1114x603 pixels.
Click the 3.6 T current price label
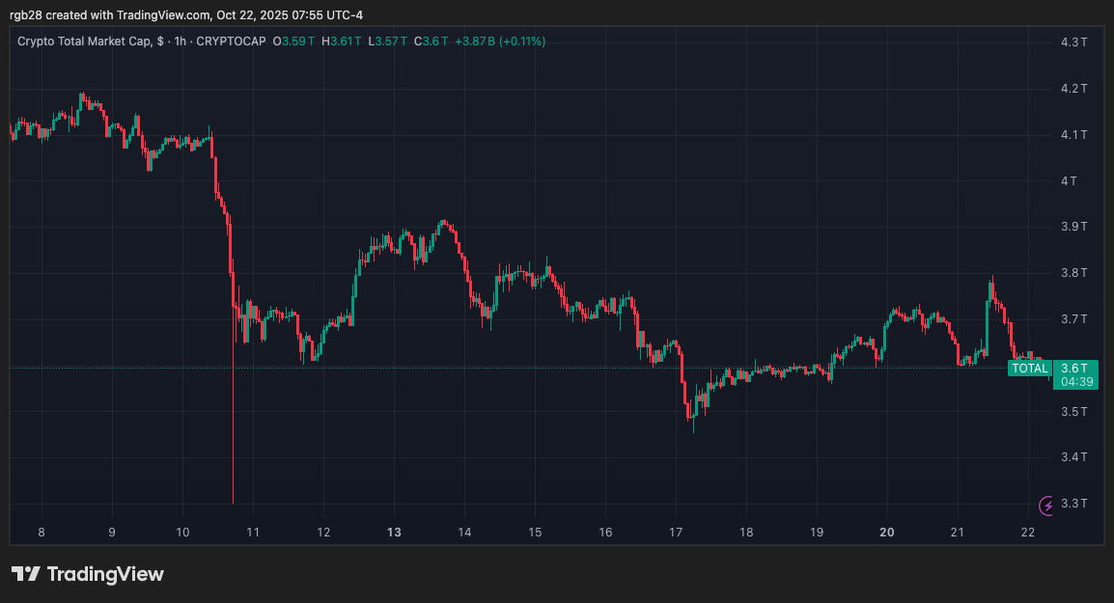pos(1073,368)
